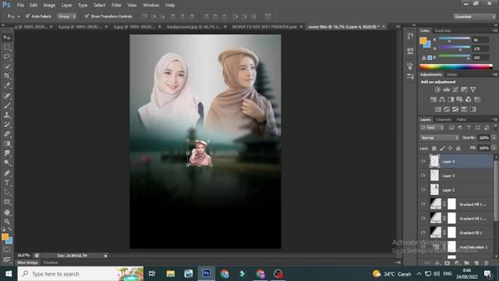
Task: Switch to the background.jpg document tab
Action: [x=194, y=27]
